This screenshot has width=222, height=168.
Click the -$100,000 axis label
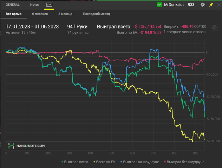213,96
